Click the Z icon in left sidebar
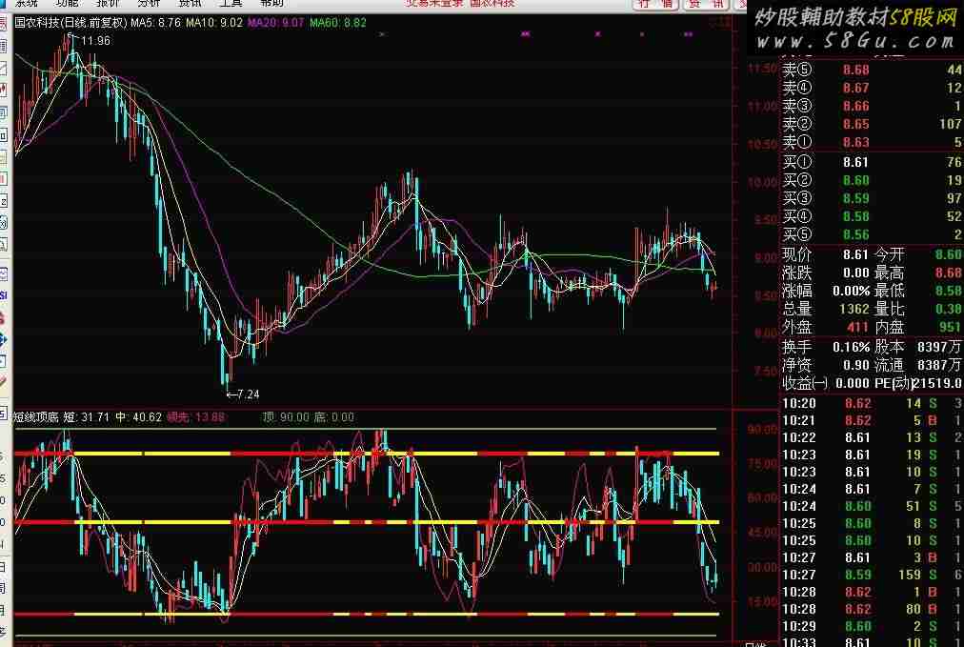The height and width of the screenshot is (647, 964). (x=4, y=201)
